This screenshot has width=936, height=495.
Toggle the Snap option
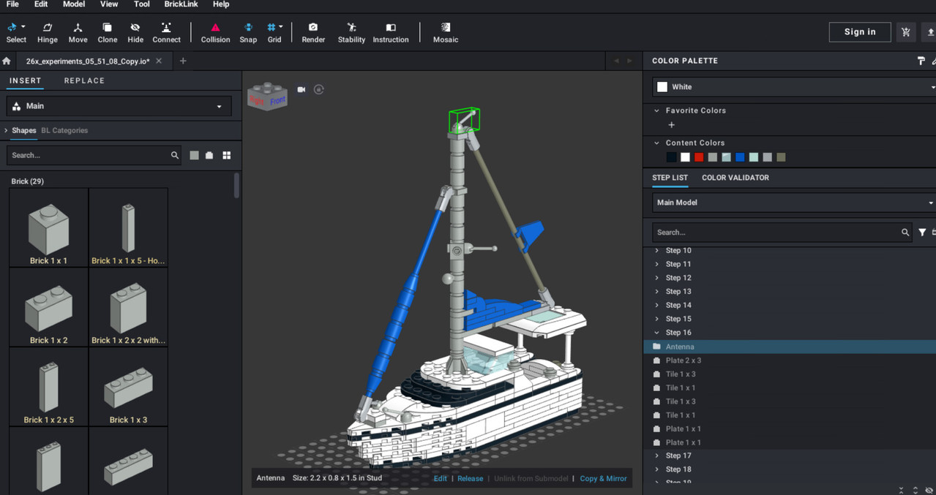coord(248,33)
